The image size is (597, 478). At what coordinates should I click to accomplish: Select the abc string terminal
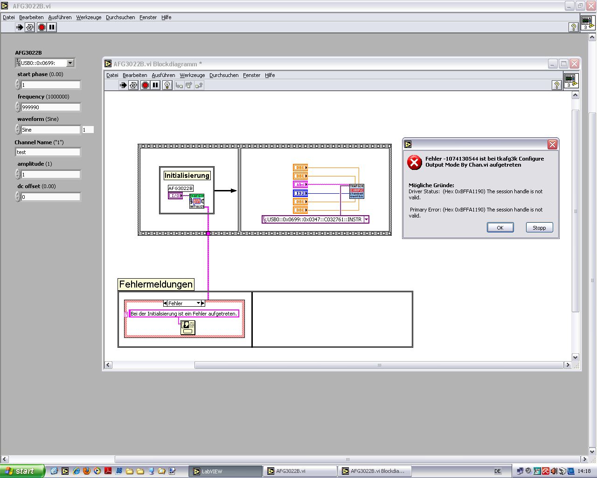(x=300, y=184)
